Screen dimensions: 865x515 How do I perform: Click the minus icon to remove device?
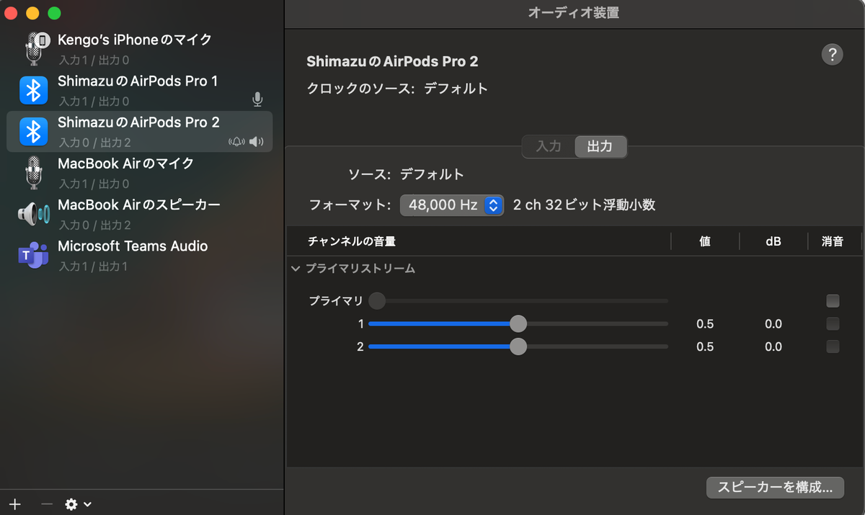47,504
